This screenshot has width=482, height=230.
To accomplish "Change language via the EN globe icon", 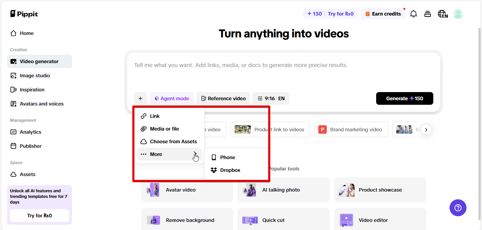I will 442,13.
